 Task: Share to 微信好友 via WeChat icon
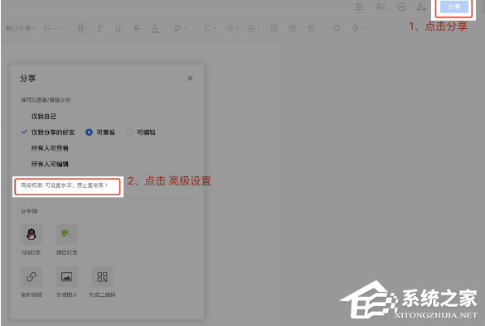(67, 234)
